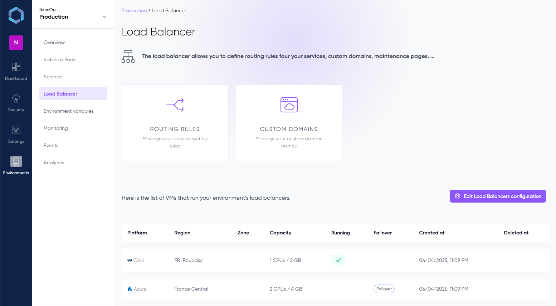Screen dimensions: 556x306
Task: Click the Failover badge on Azure row
Action: 384,289
